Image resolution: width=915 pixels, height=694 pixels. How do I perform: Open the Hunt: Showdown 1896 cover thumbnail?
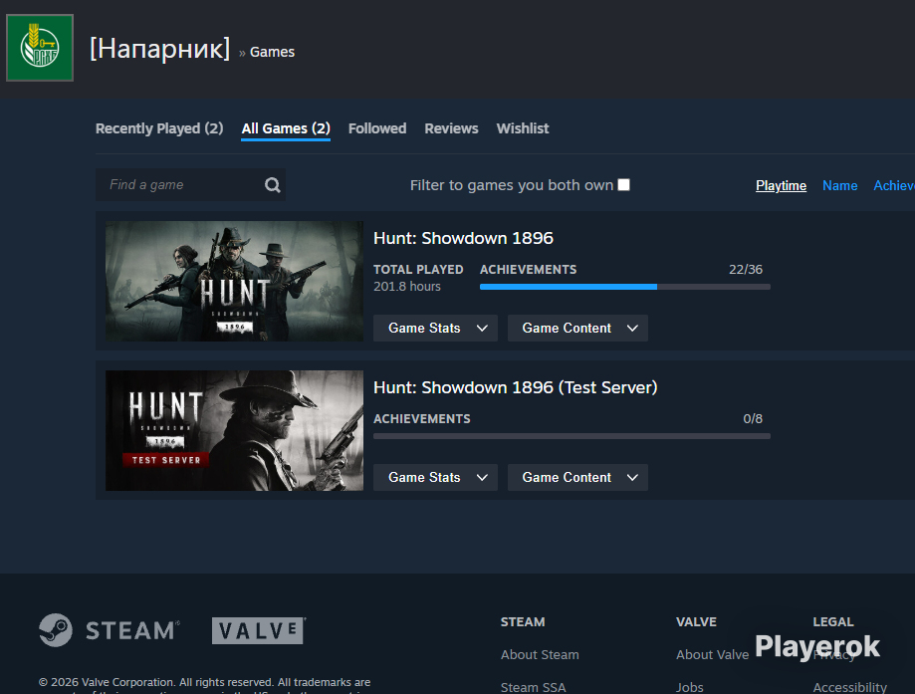234,282
